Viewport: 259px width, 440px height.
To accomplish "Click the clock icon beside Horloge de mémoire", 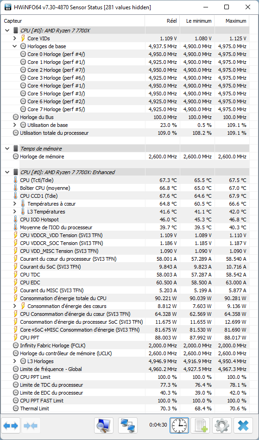I will click(16, 157).
